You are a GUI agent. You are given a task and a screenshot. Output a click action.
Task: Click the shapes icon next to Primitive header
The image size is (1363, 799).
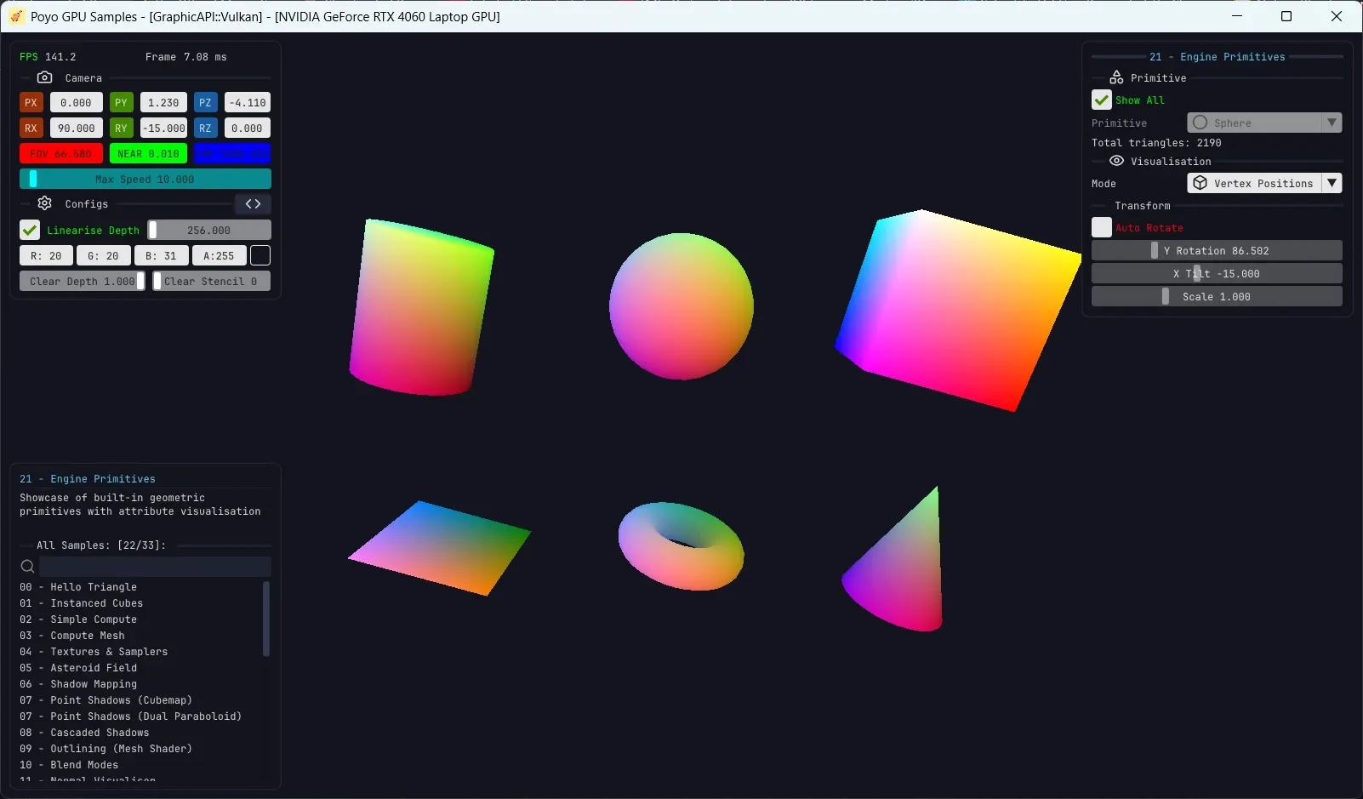click(x=1116, y=77)
